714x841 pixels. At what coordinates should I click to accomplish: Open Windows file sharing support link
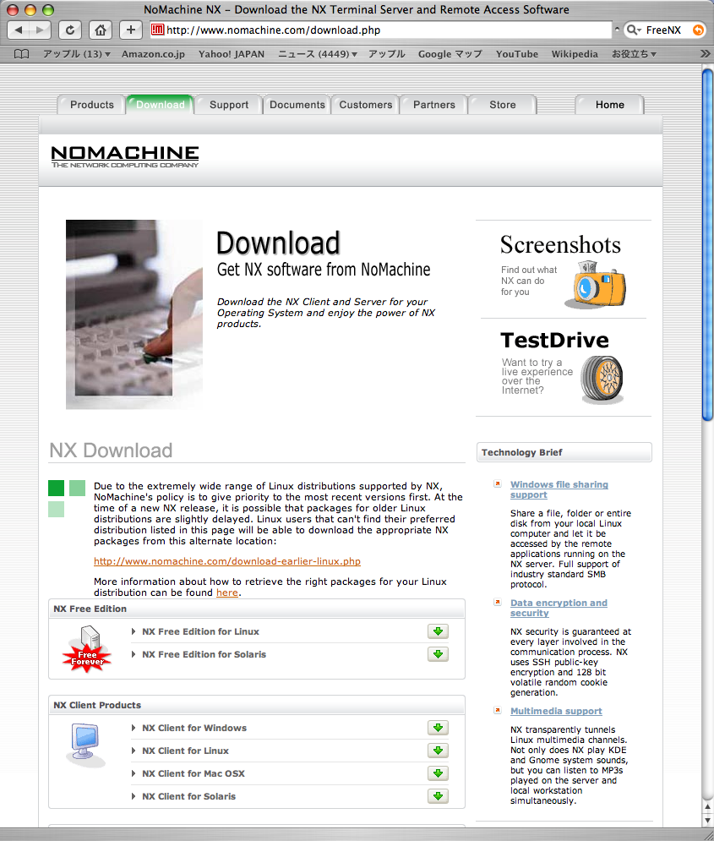click(x=559, y=489)
